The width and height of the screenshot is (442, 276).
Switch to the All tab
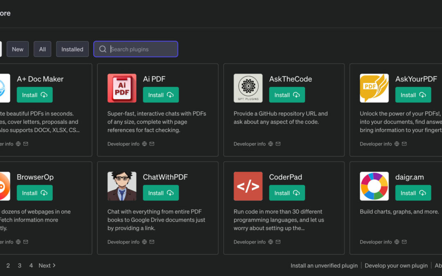(x=42, y=49)
